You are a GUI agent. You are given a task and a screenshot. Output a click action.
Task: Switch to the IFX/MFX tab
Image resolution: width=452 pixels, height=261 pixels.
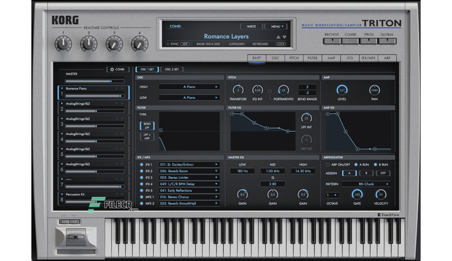[x=368, y=58]
